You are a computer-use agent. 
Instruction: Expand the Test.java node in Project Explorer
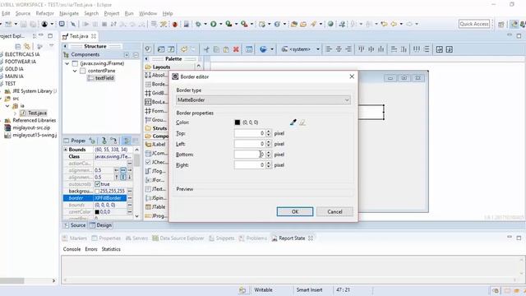(15, 113)
